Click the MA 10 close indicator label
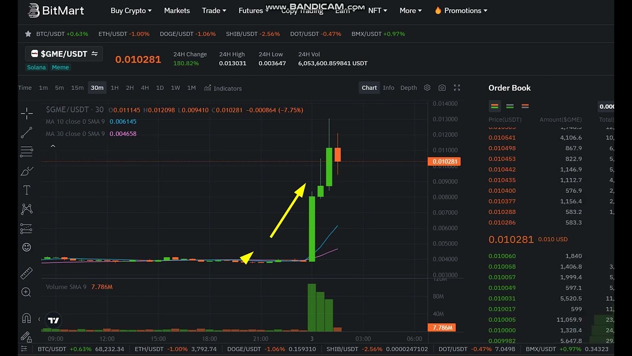Image resolution: width=632 pixels, height=356 pixels. point(75,121)
